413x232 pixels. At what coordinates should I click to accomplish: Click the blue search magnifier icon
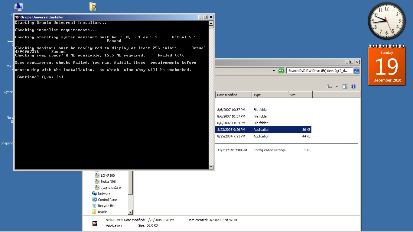tap(356, 71)
